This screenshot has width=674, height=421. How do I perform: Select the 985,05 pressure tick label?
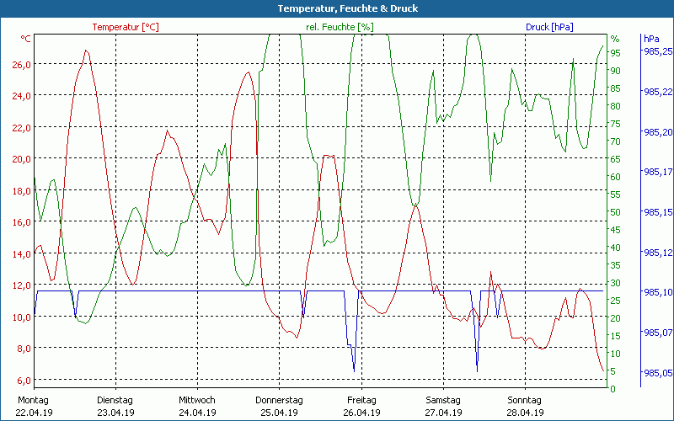tap(658, 373)
